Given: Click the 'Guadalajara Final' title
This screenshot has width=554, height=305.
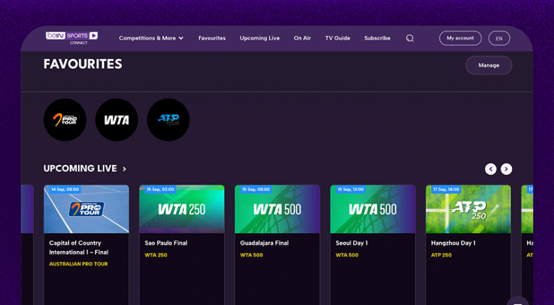Looking at the screenshot, I should coord(265,243).
